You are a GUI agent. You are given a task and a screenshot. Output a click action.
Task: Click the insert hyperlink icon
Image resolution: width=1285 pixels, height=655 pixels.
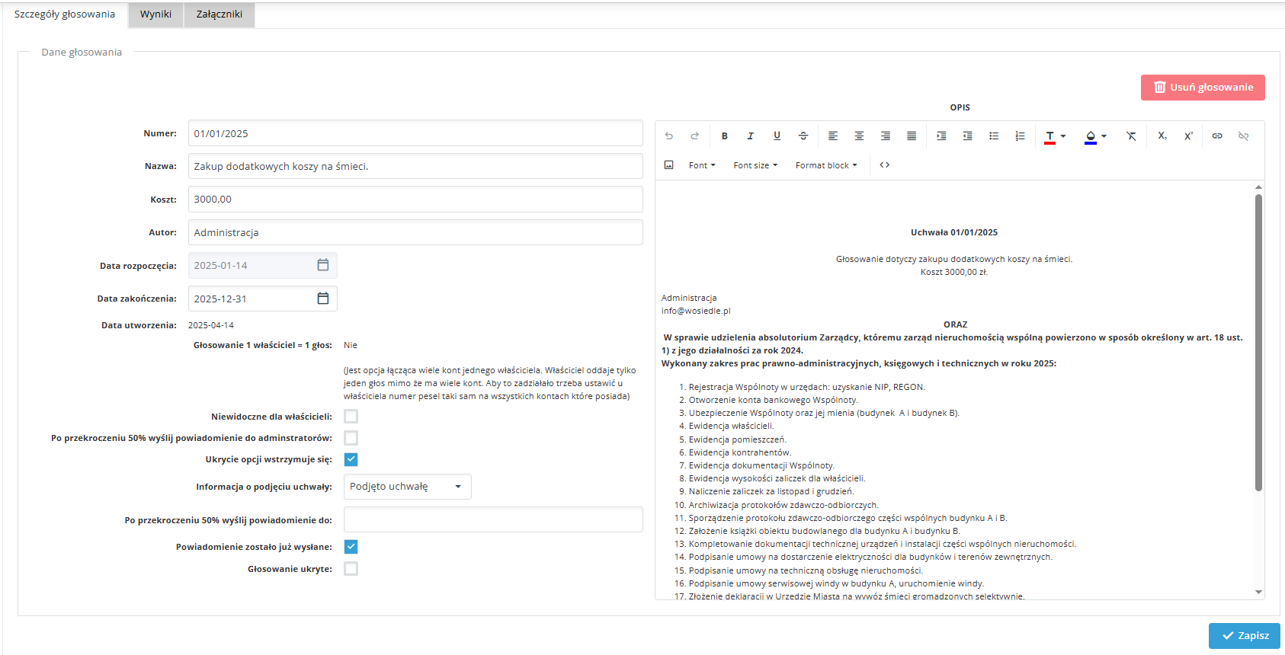click(1217, 136)
